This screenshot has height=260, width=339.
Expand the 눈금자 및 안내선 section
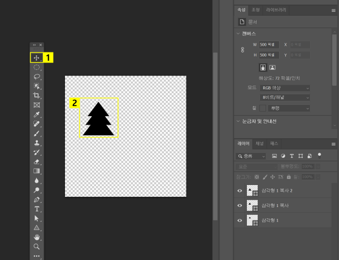coord(238,121)
